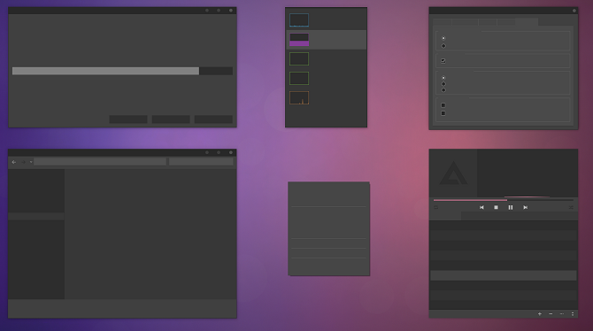Screen dimensions: 593x331
Task: Click the rightmost button in the progress dialog
Action: click(213, 119)
